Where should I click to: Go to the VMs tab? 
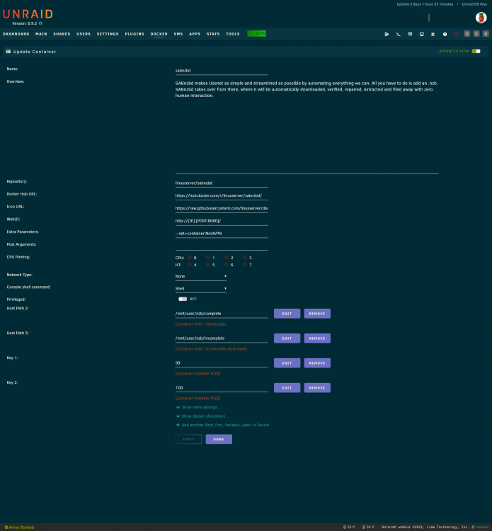click(x=178, y=34)
